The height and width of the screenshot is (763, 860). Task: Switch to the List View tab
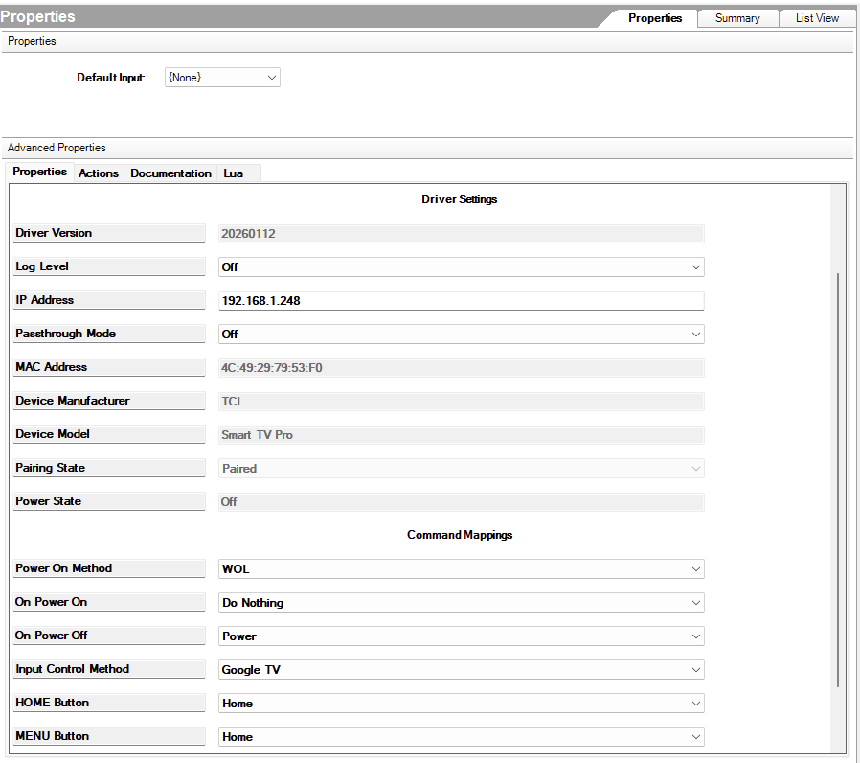click(x=817, y=18)
